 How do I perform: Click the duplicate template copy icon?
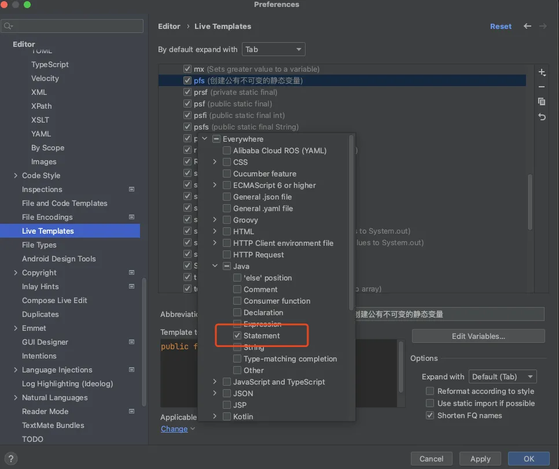tap(542, 102)
